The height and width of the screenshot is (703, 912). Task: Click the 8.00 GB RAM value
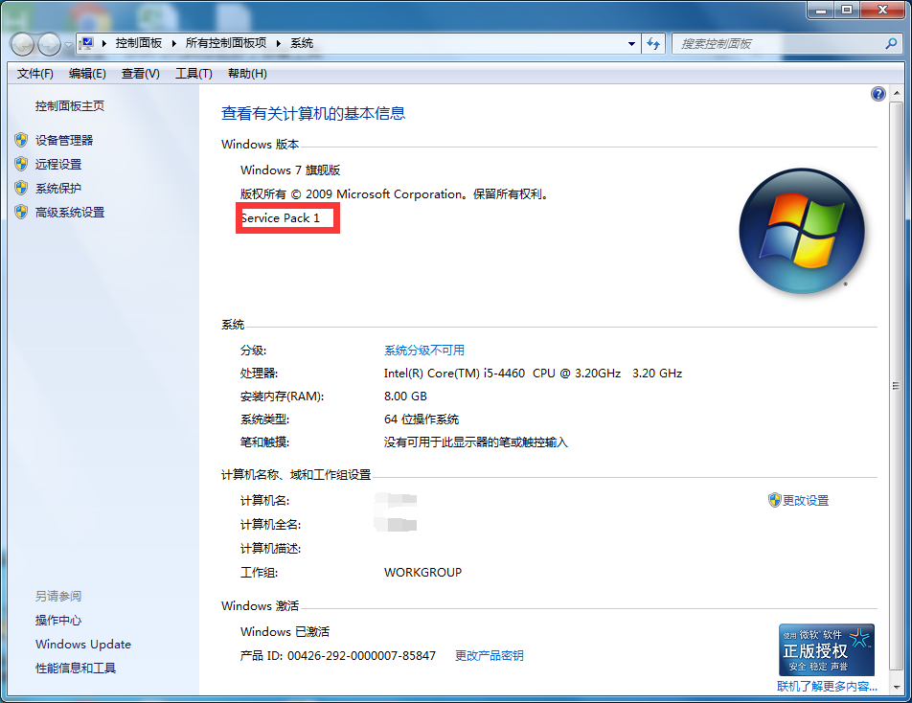click(x=405, y=396)
